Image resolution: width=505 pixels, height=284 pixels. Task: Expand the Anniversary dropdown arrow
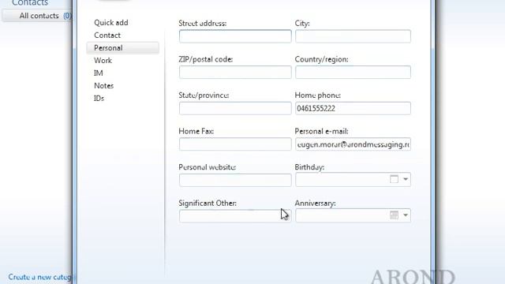pos(406,215)
